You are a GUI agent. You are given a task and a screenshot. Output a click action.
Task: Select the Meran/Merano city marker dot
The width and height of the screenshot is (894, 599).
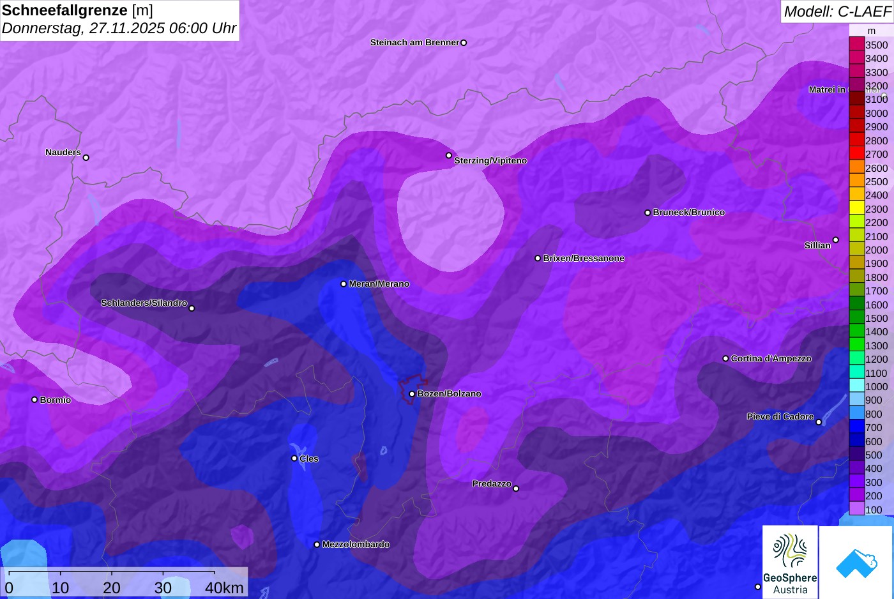[344, 284]
